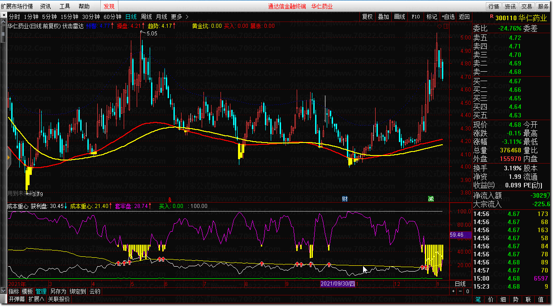Image resolution: width=554 pixels, height=307 pixels.
Task: Click the left panel expand arrow handle
Action: point(9,157)
